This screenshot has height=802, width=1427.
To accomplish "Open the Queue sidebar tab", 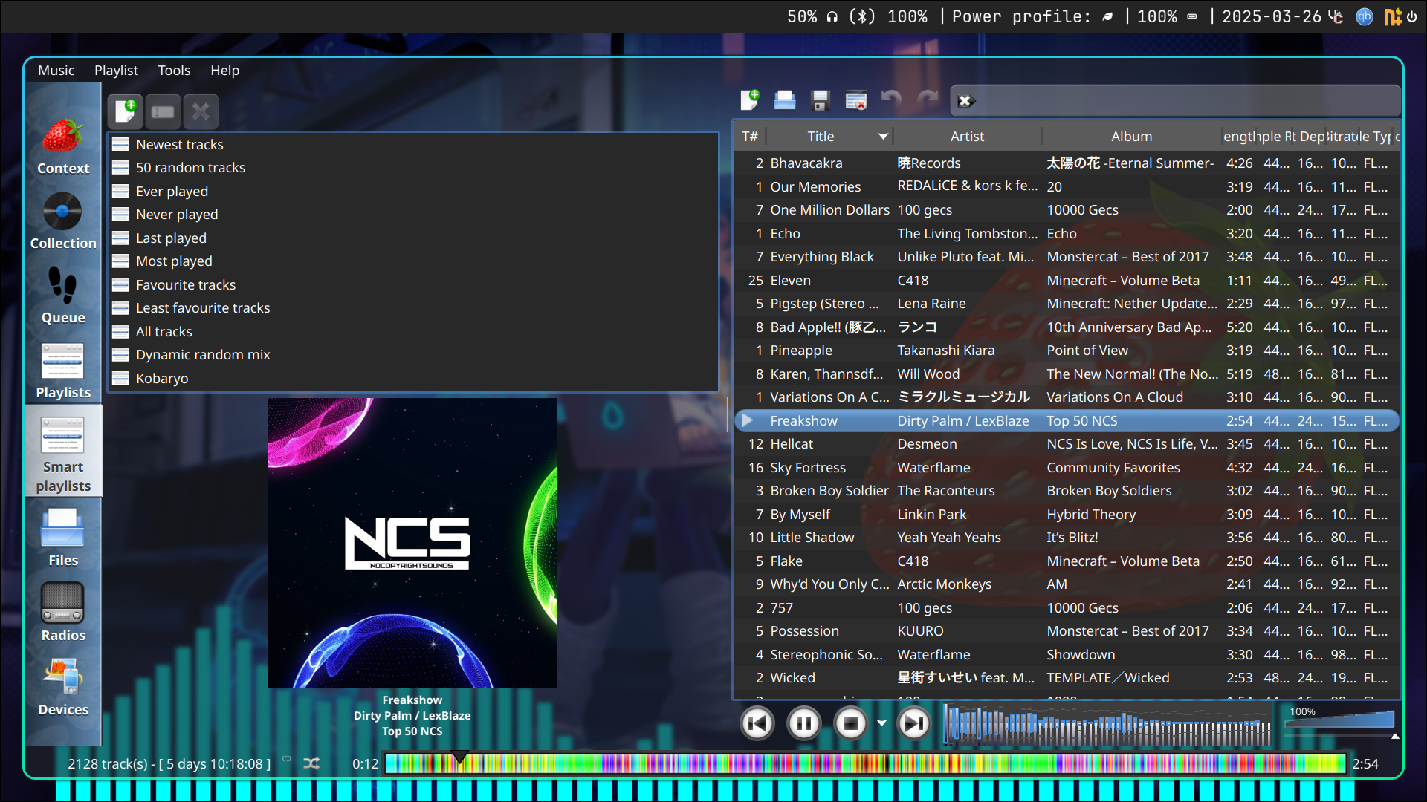I will click(x=63, y=295).
